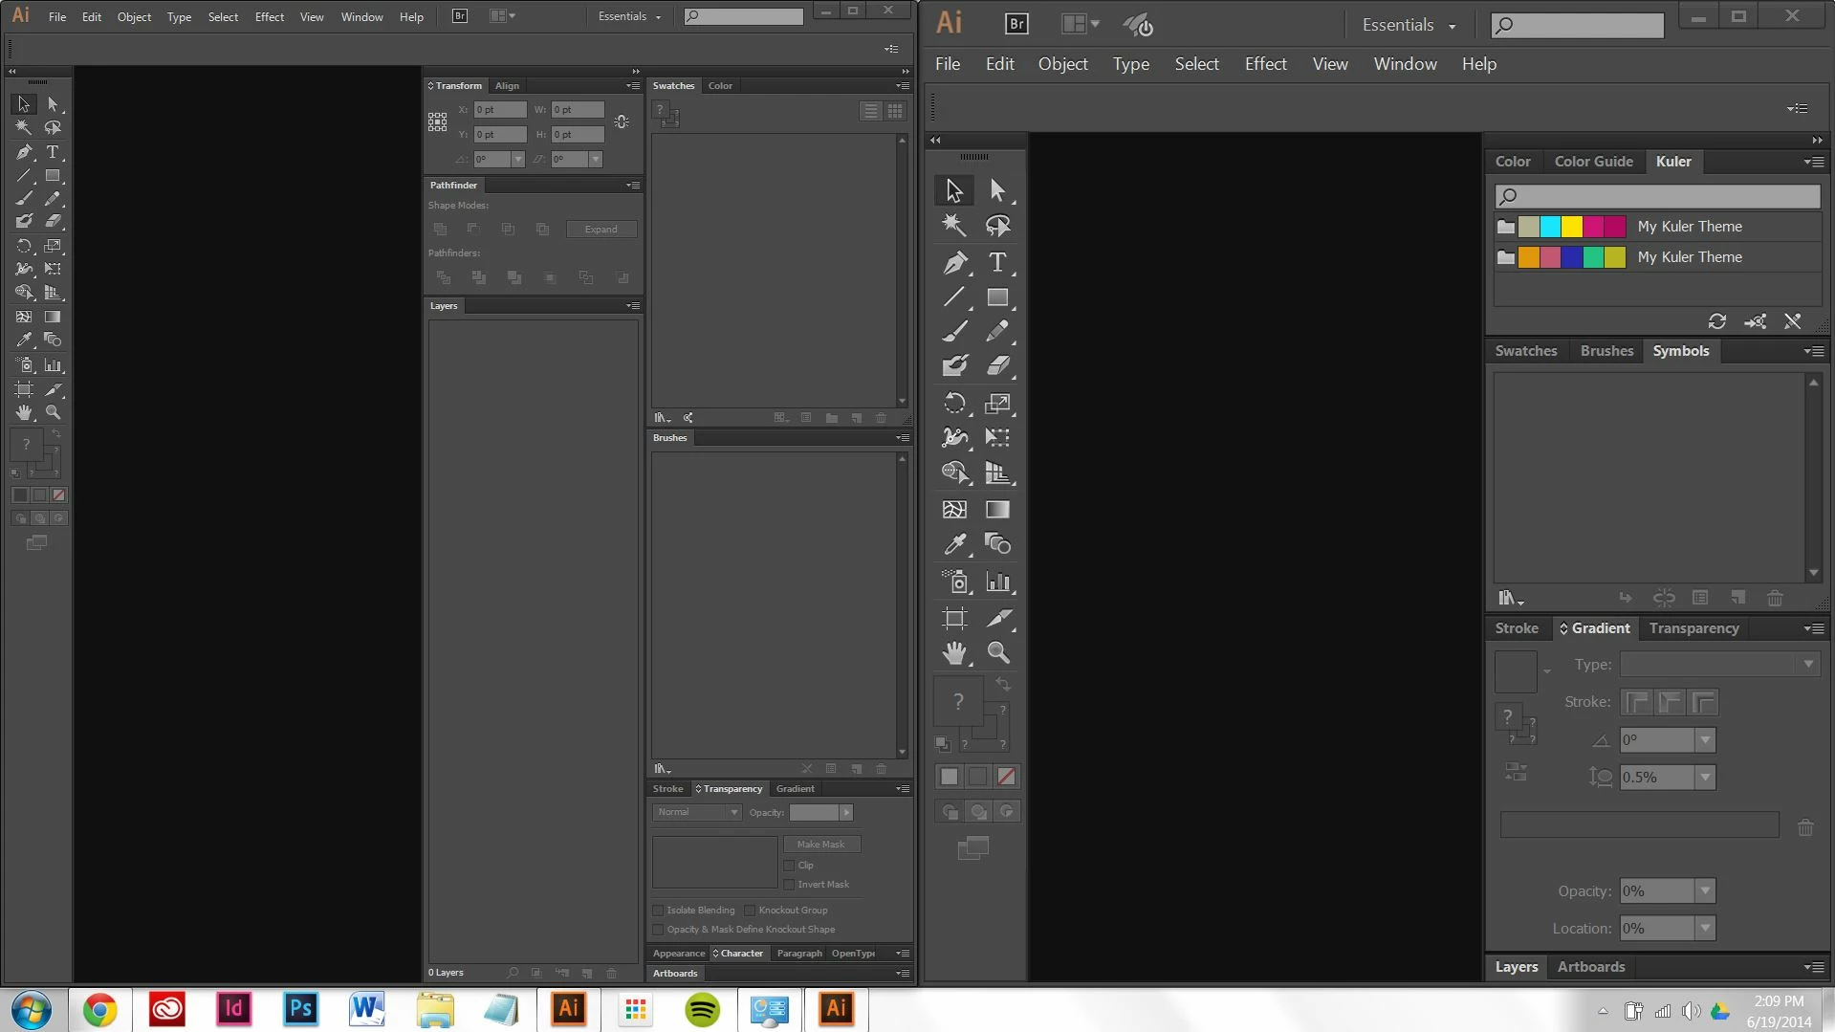Select the Artboard tool in right window

click(954, 618)
